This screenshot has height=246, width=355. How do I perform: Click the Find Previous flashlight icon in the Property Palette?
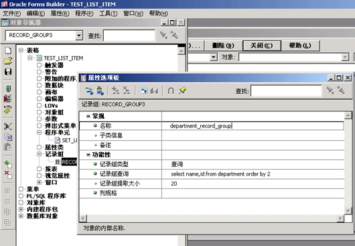click(341, 90)
